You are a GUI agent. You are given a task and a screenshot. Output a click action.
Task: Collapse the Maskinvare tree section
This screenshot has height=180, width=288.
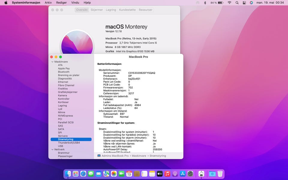pos(52,62)
